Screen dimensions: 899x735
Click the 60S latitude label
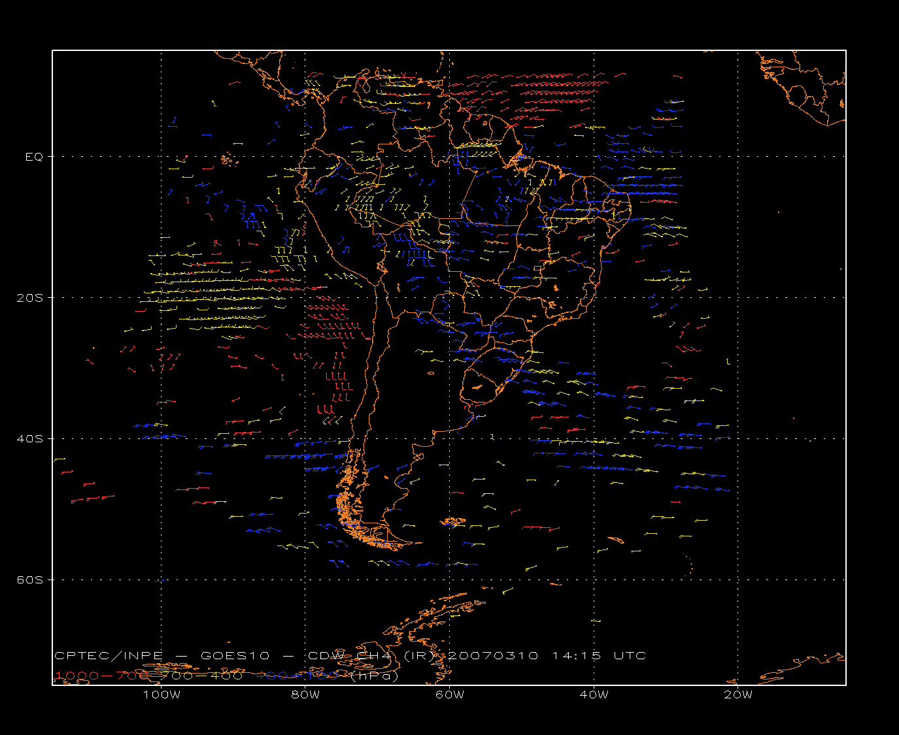point(31,580)
